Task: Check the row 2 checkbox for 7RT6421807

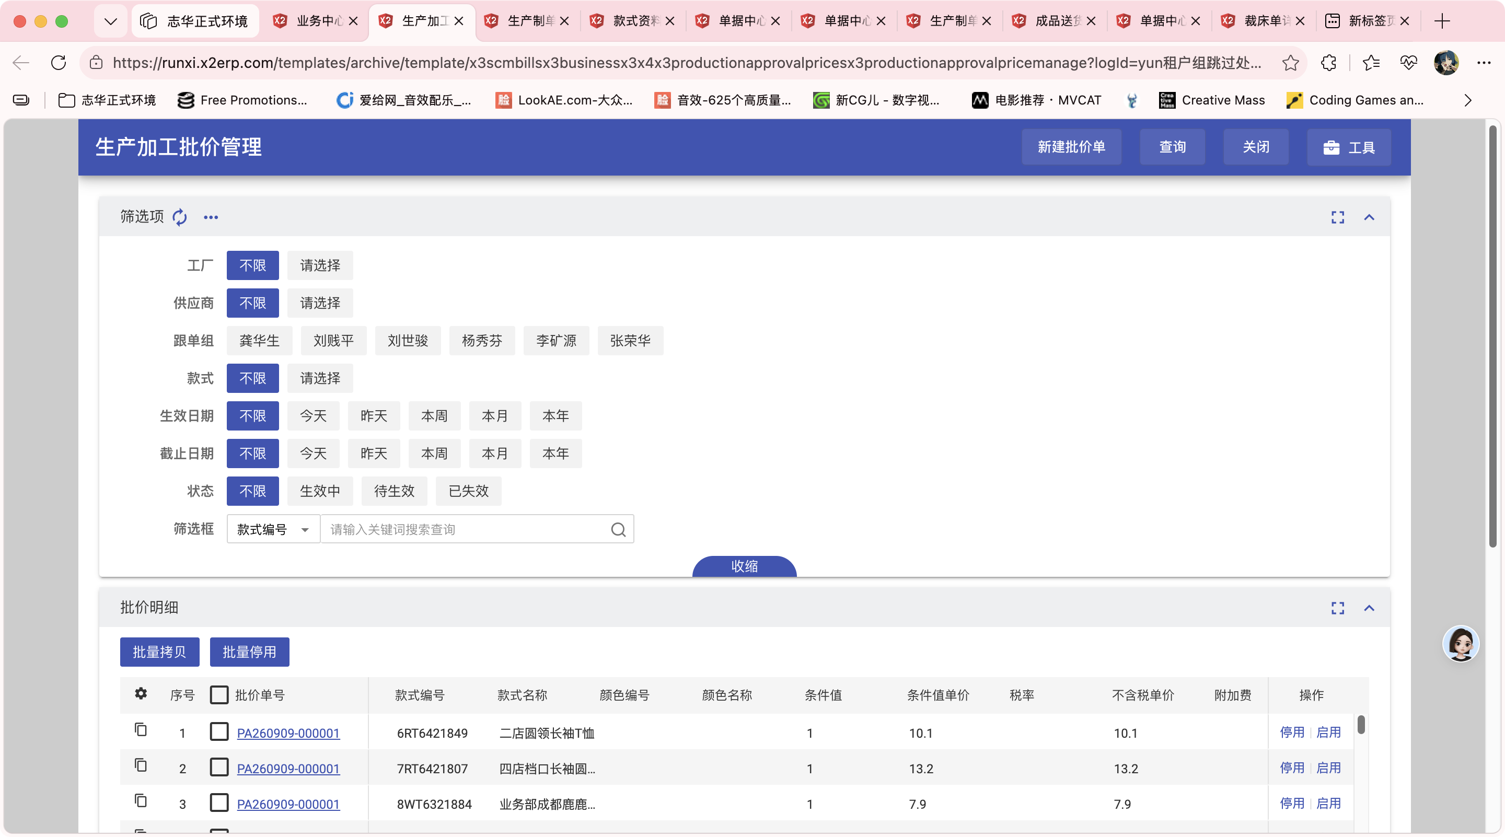Action: (219, 768)
